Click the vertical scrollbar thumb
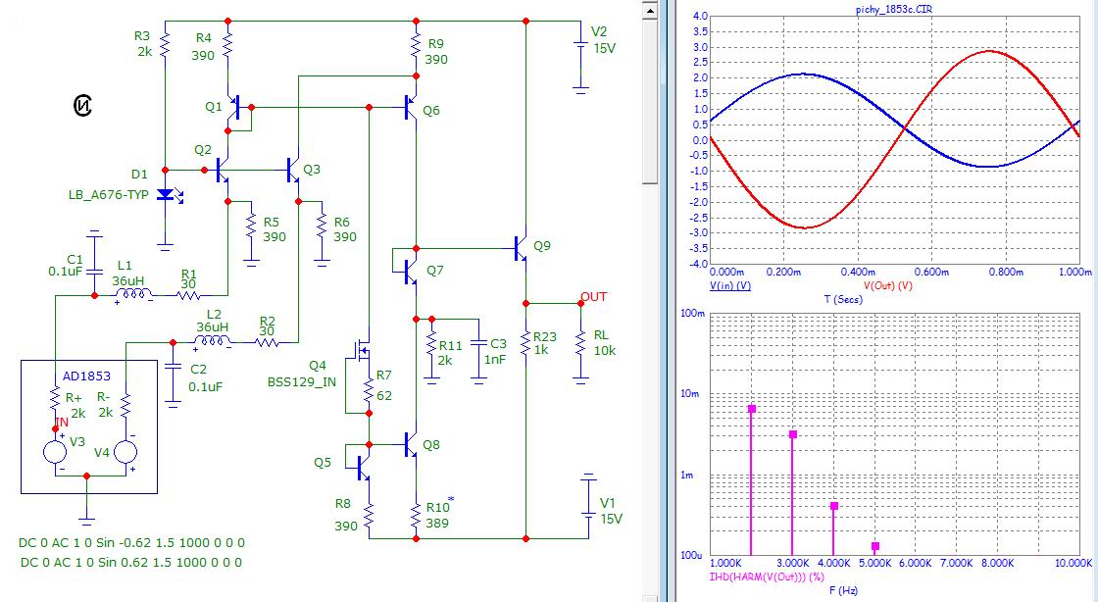The image size is (1098, 602). (650, 98)
